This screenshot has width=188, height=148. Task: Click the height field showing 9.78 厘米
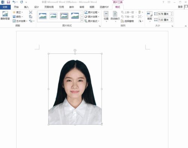click(x=164, y=14)
